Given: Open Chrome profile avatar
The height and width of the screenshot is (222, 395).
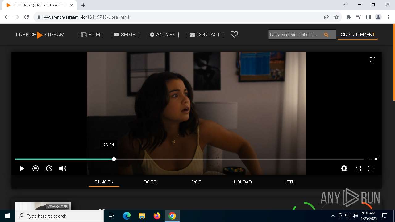Looking at the screenshot, I should [x=378, y=17].
